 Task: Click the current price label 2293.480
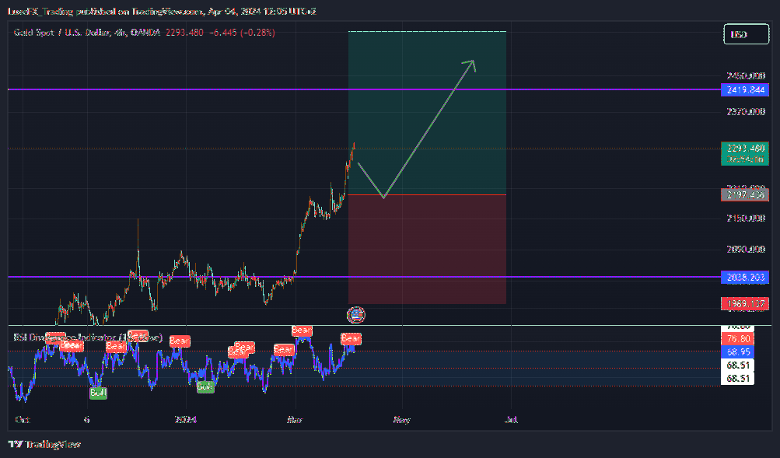[745, 149]
